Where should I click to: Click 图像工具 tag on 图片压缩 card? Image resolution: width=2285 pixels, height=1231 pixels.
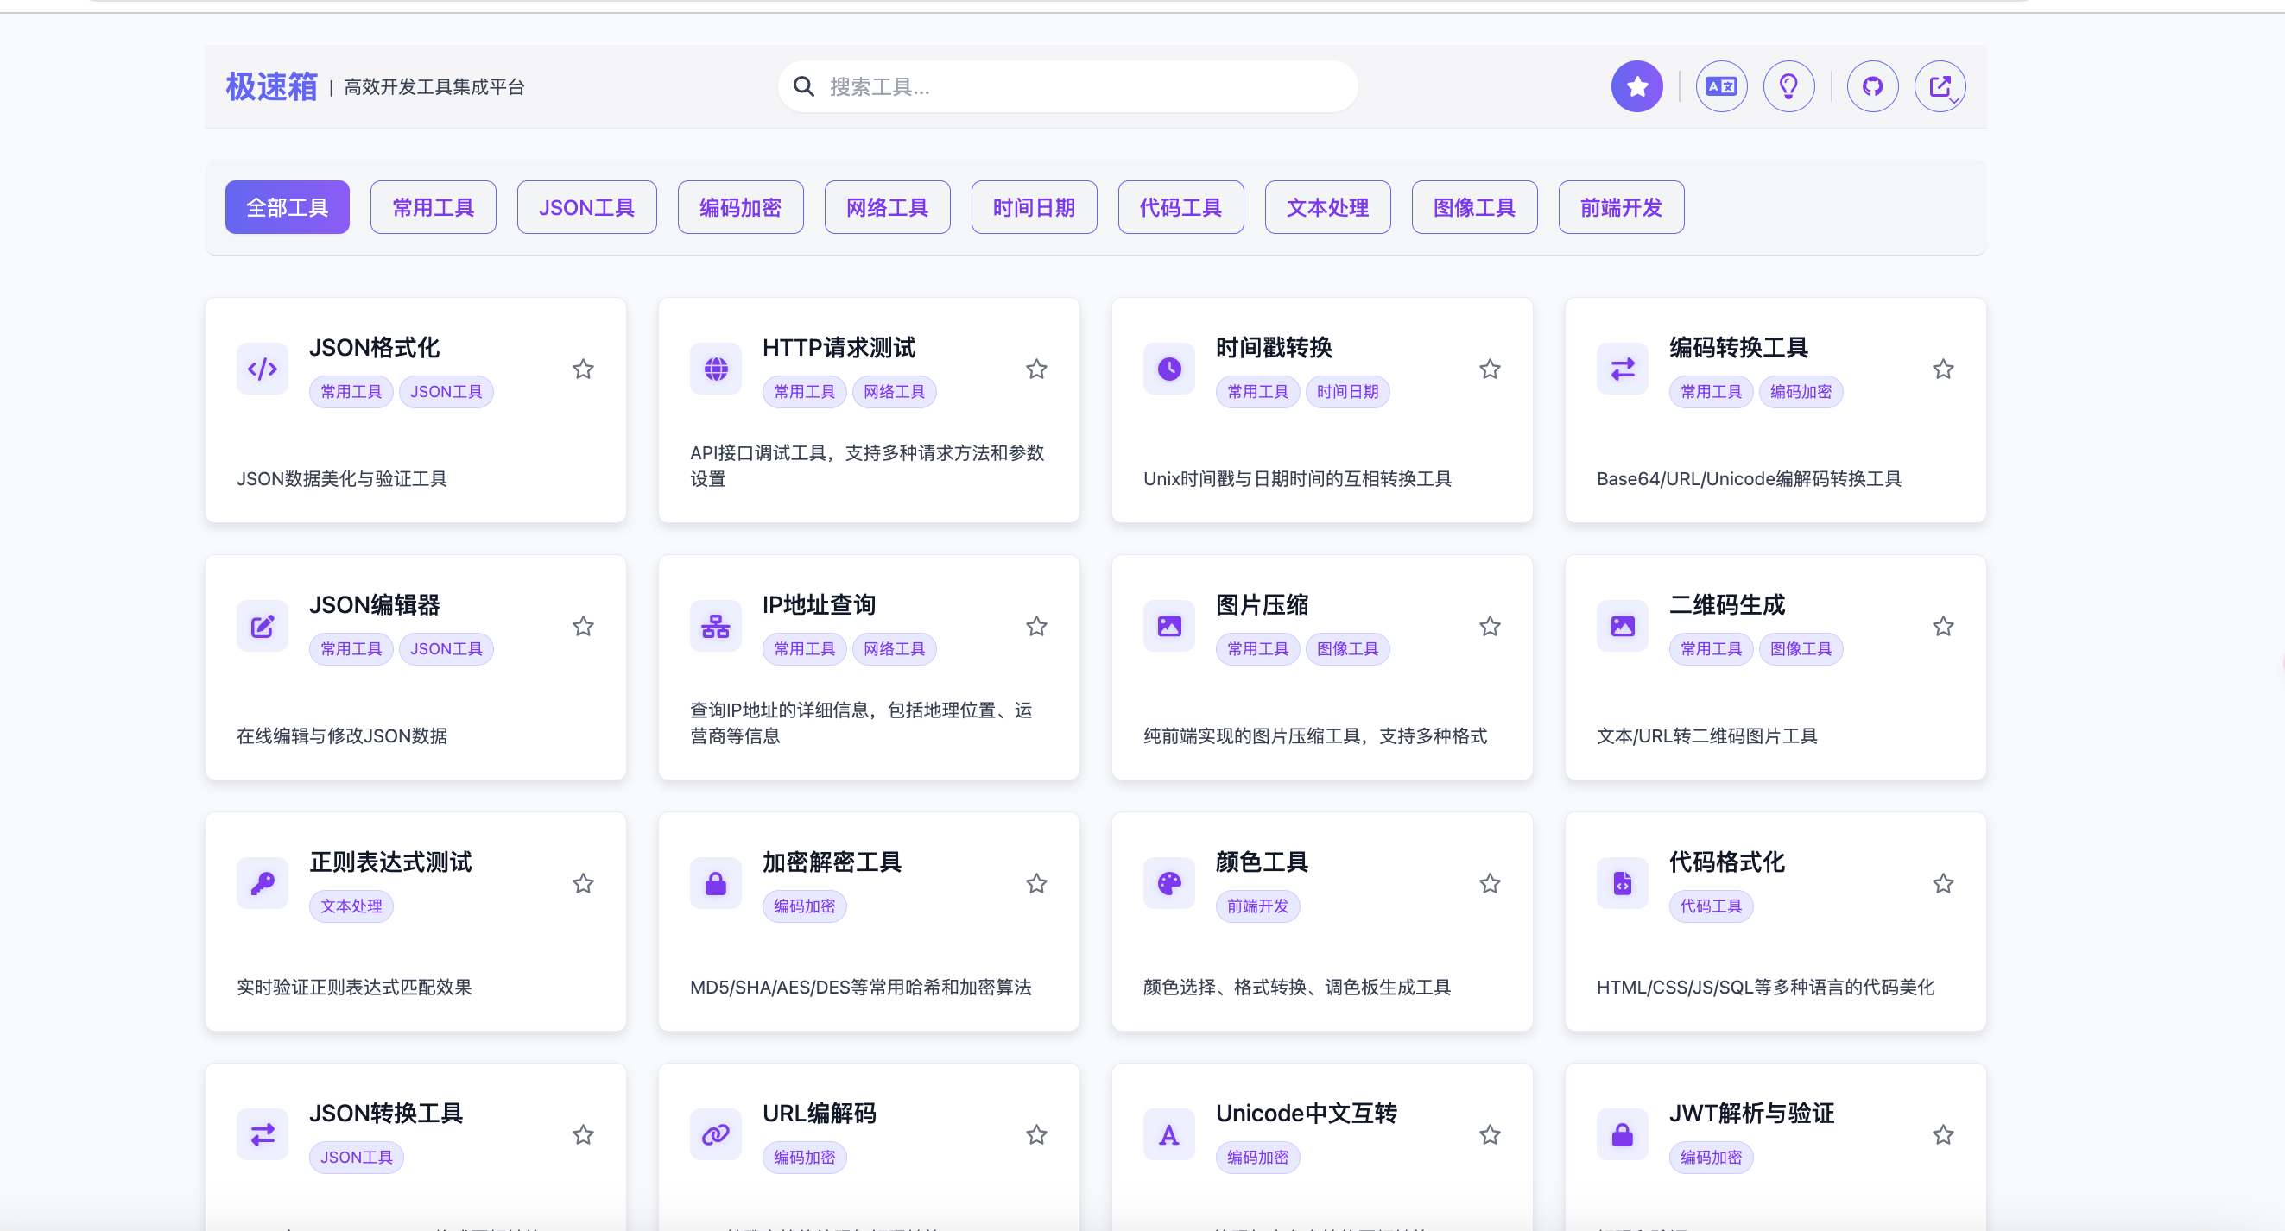[1347, 649]
